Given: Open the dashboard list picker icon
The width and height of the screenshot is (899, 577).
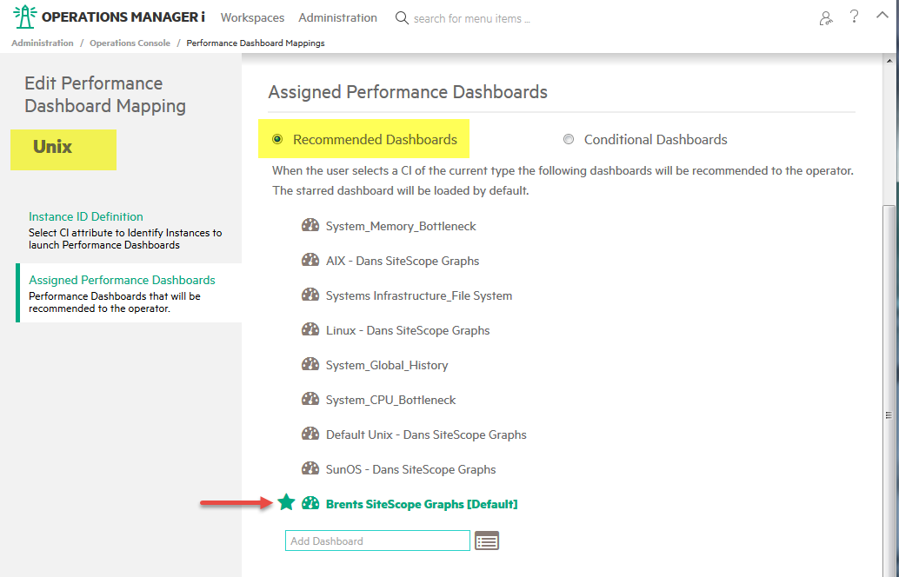Looking at the screenshot, I should (x=487, y=541).
